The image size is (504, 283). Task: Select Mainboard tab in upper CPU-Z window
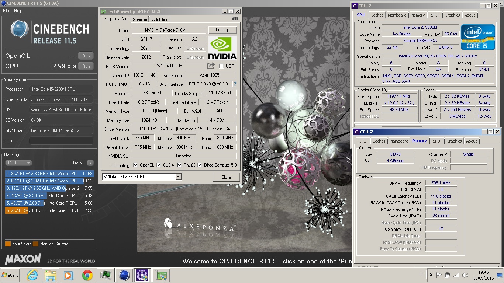397,15
